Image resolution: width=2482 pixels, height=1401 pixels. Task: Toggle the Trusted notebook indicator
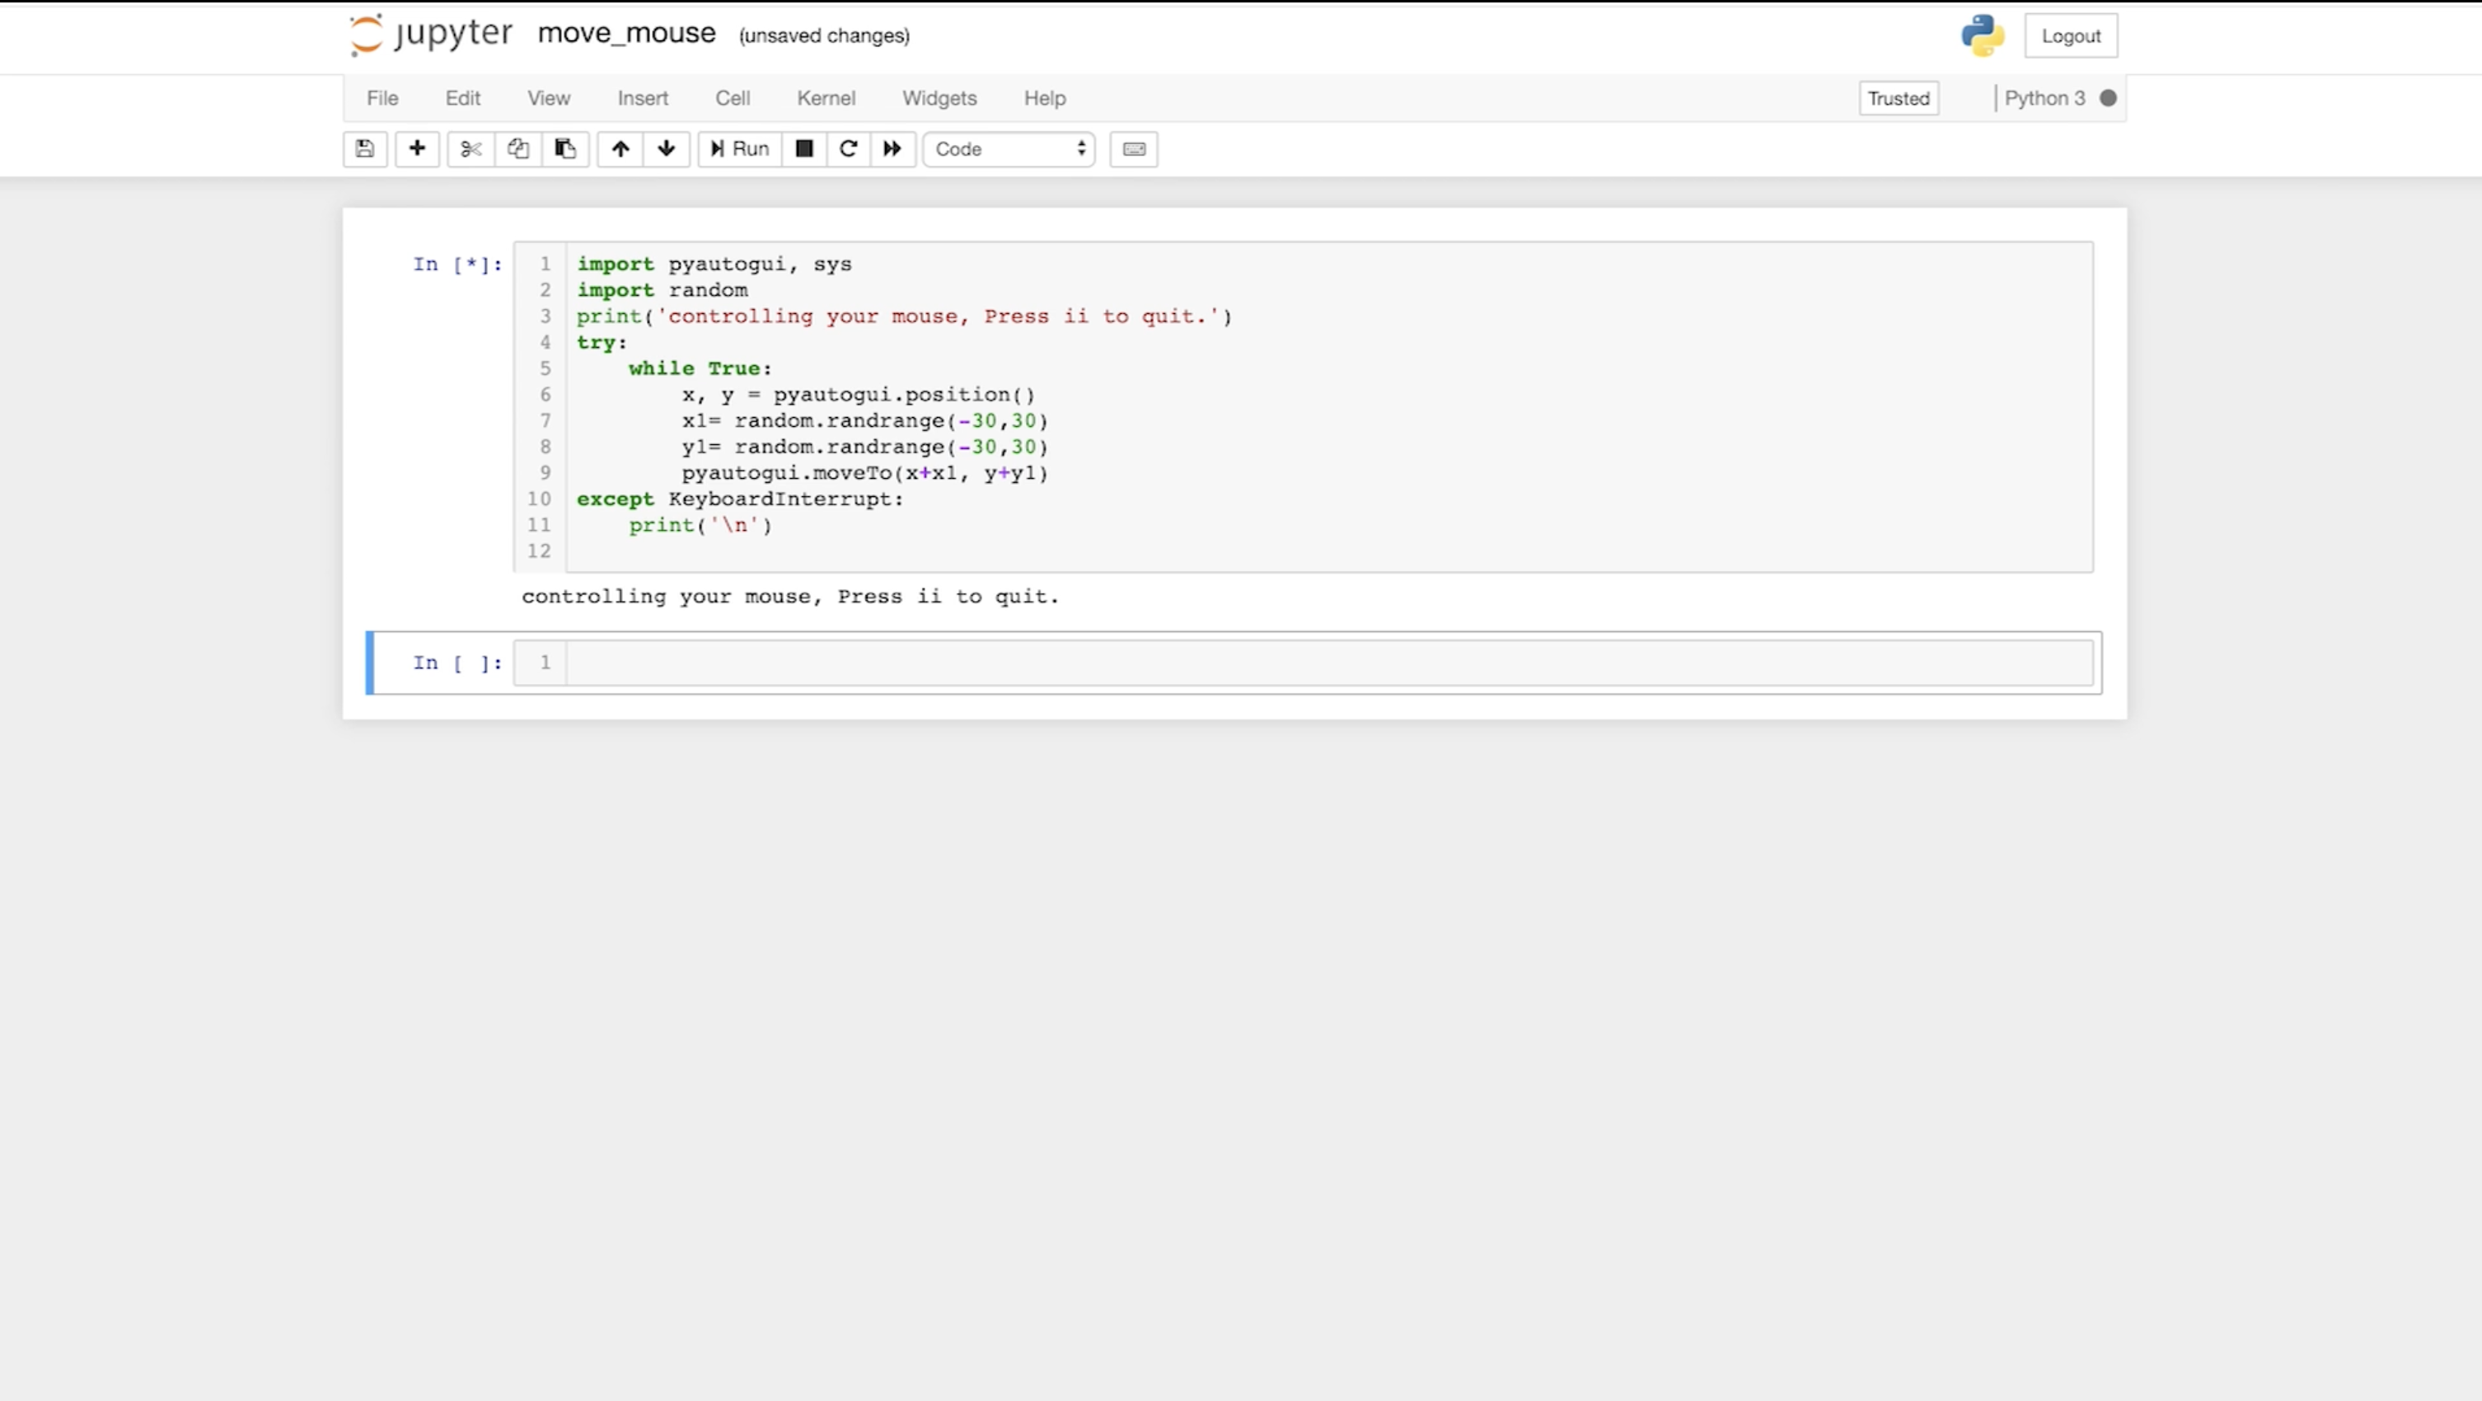1898,98
